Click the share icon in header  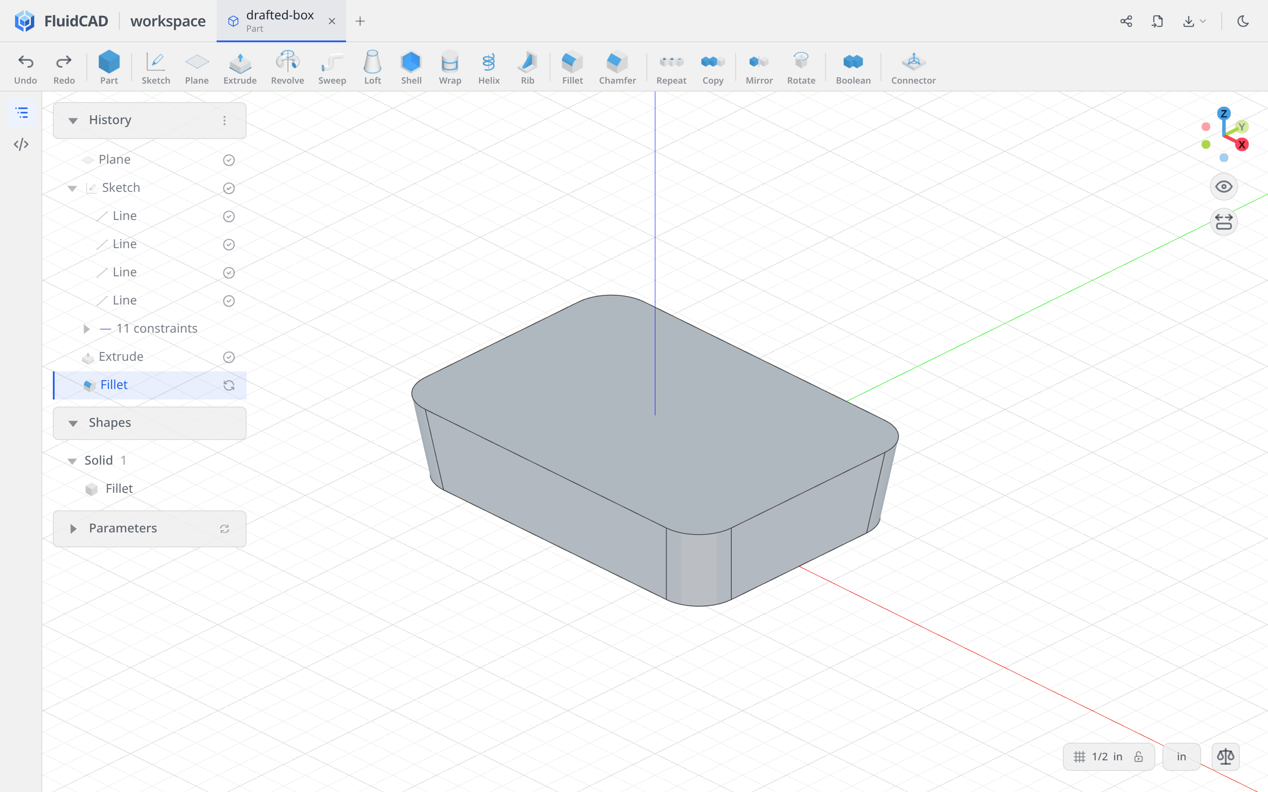[x=1126, y=21]
